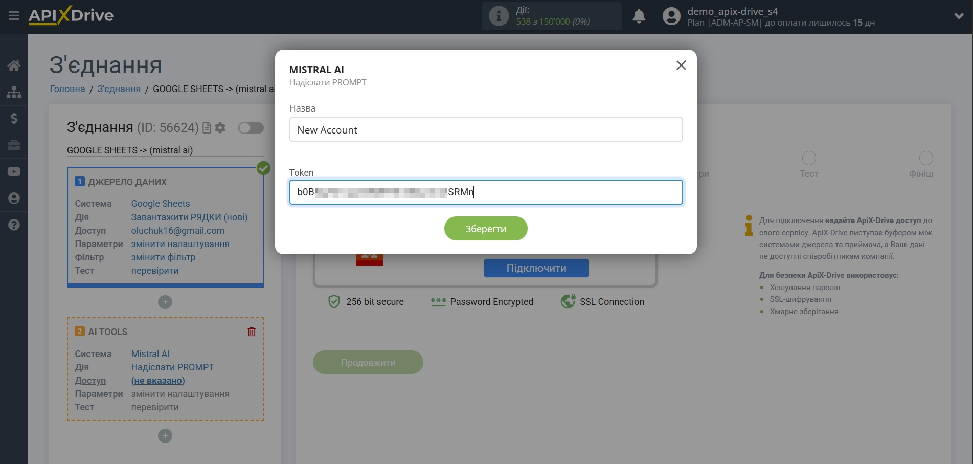Open the navigation hamburger menu
973x464 pixels.
[x=13, y=15]
